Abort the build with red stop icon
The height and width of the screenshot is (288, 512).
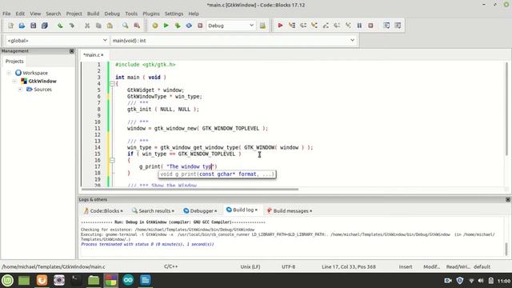200,26
